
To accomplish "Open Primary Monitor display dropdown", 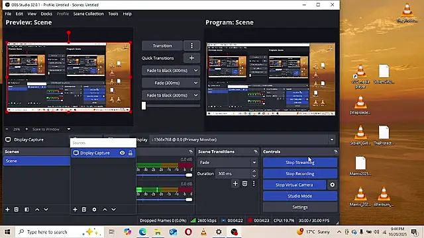I will (332, 139).
